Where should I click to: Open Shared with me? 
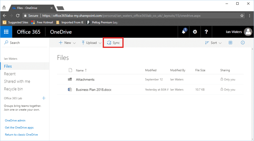17,82
